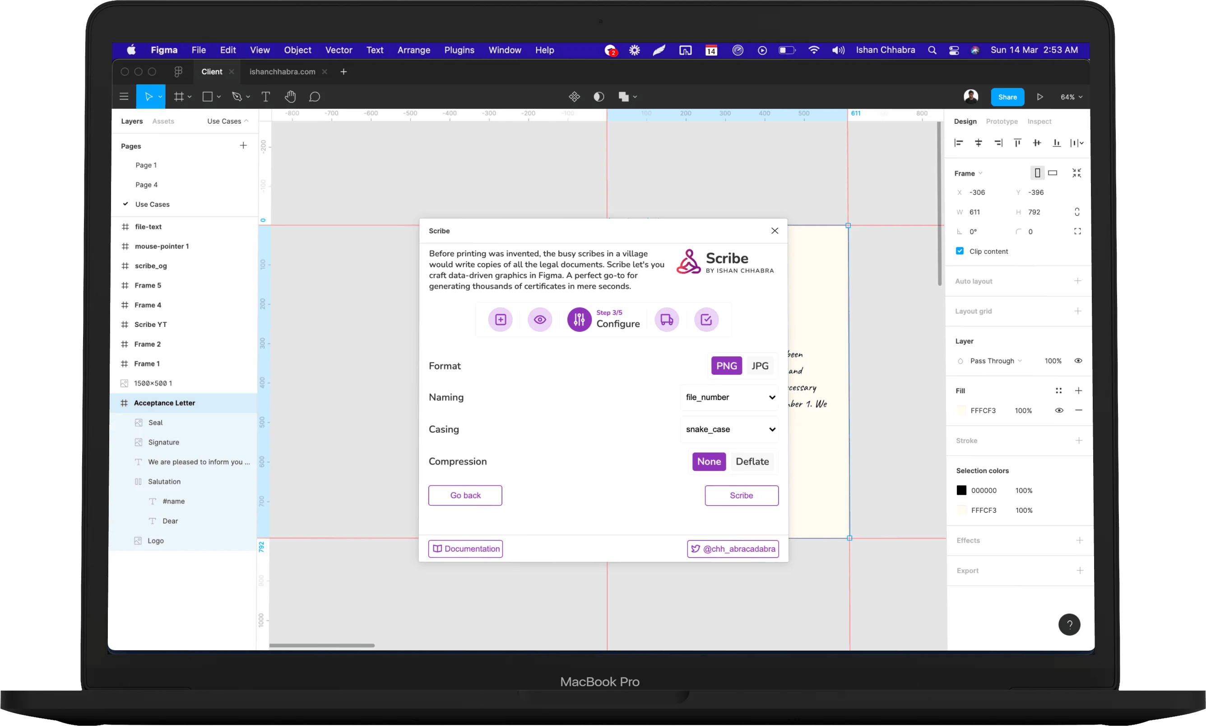Click the Align right icon
The image size is (1206, 726).
click(x=998, y=143)
